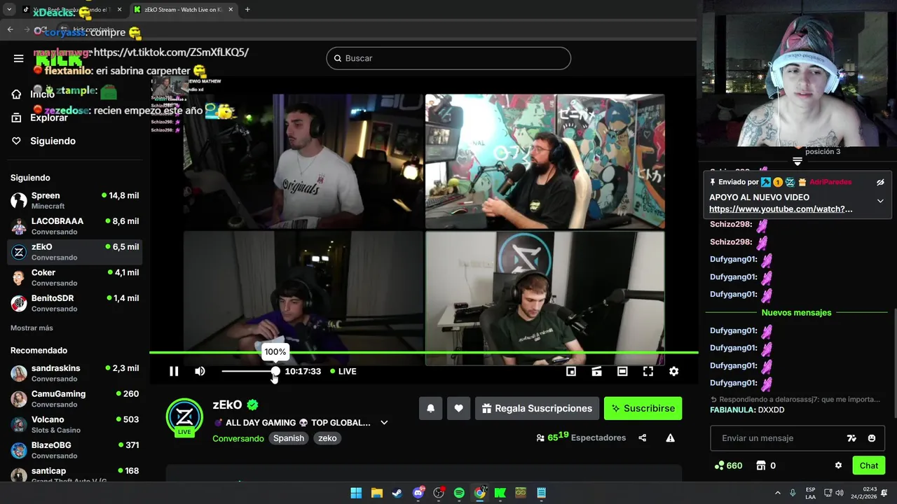Expand the pinned message chevron

[880, 201]
